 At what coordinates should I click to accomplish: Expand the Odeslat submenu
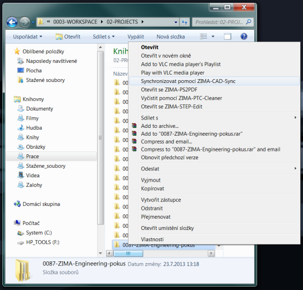[x=214, y=169]
